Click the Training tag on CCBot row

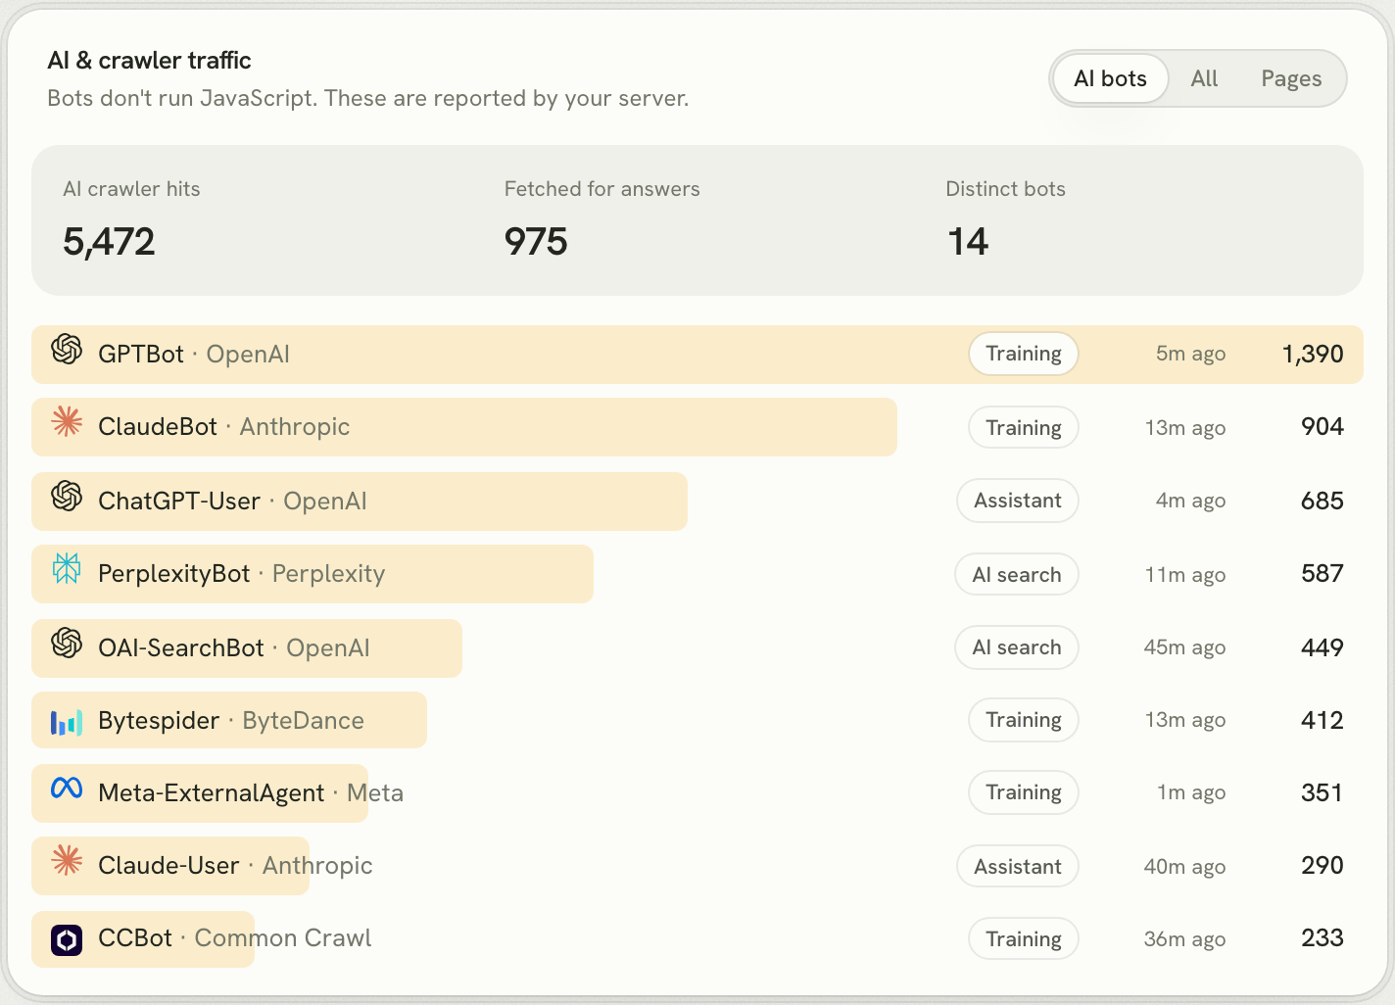pyautogui.click(x=1024, y=939)
